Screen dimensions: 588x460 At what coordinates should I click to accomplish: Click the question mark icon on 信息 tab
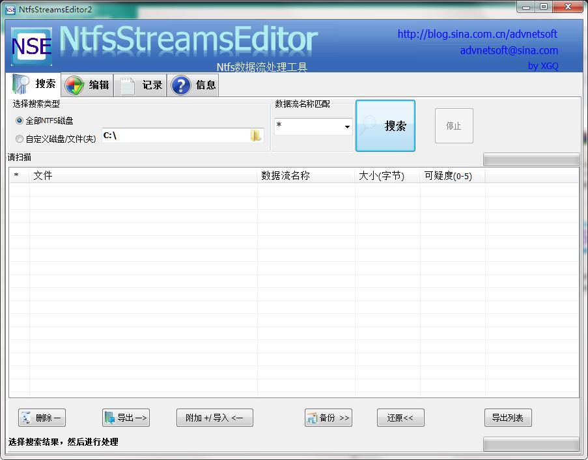coord(181,85)
